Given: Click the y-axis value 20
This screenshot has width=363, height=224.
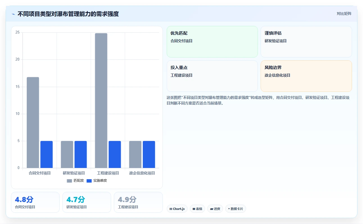Looking at the screenshot, I should click(17, 59).
